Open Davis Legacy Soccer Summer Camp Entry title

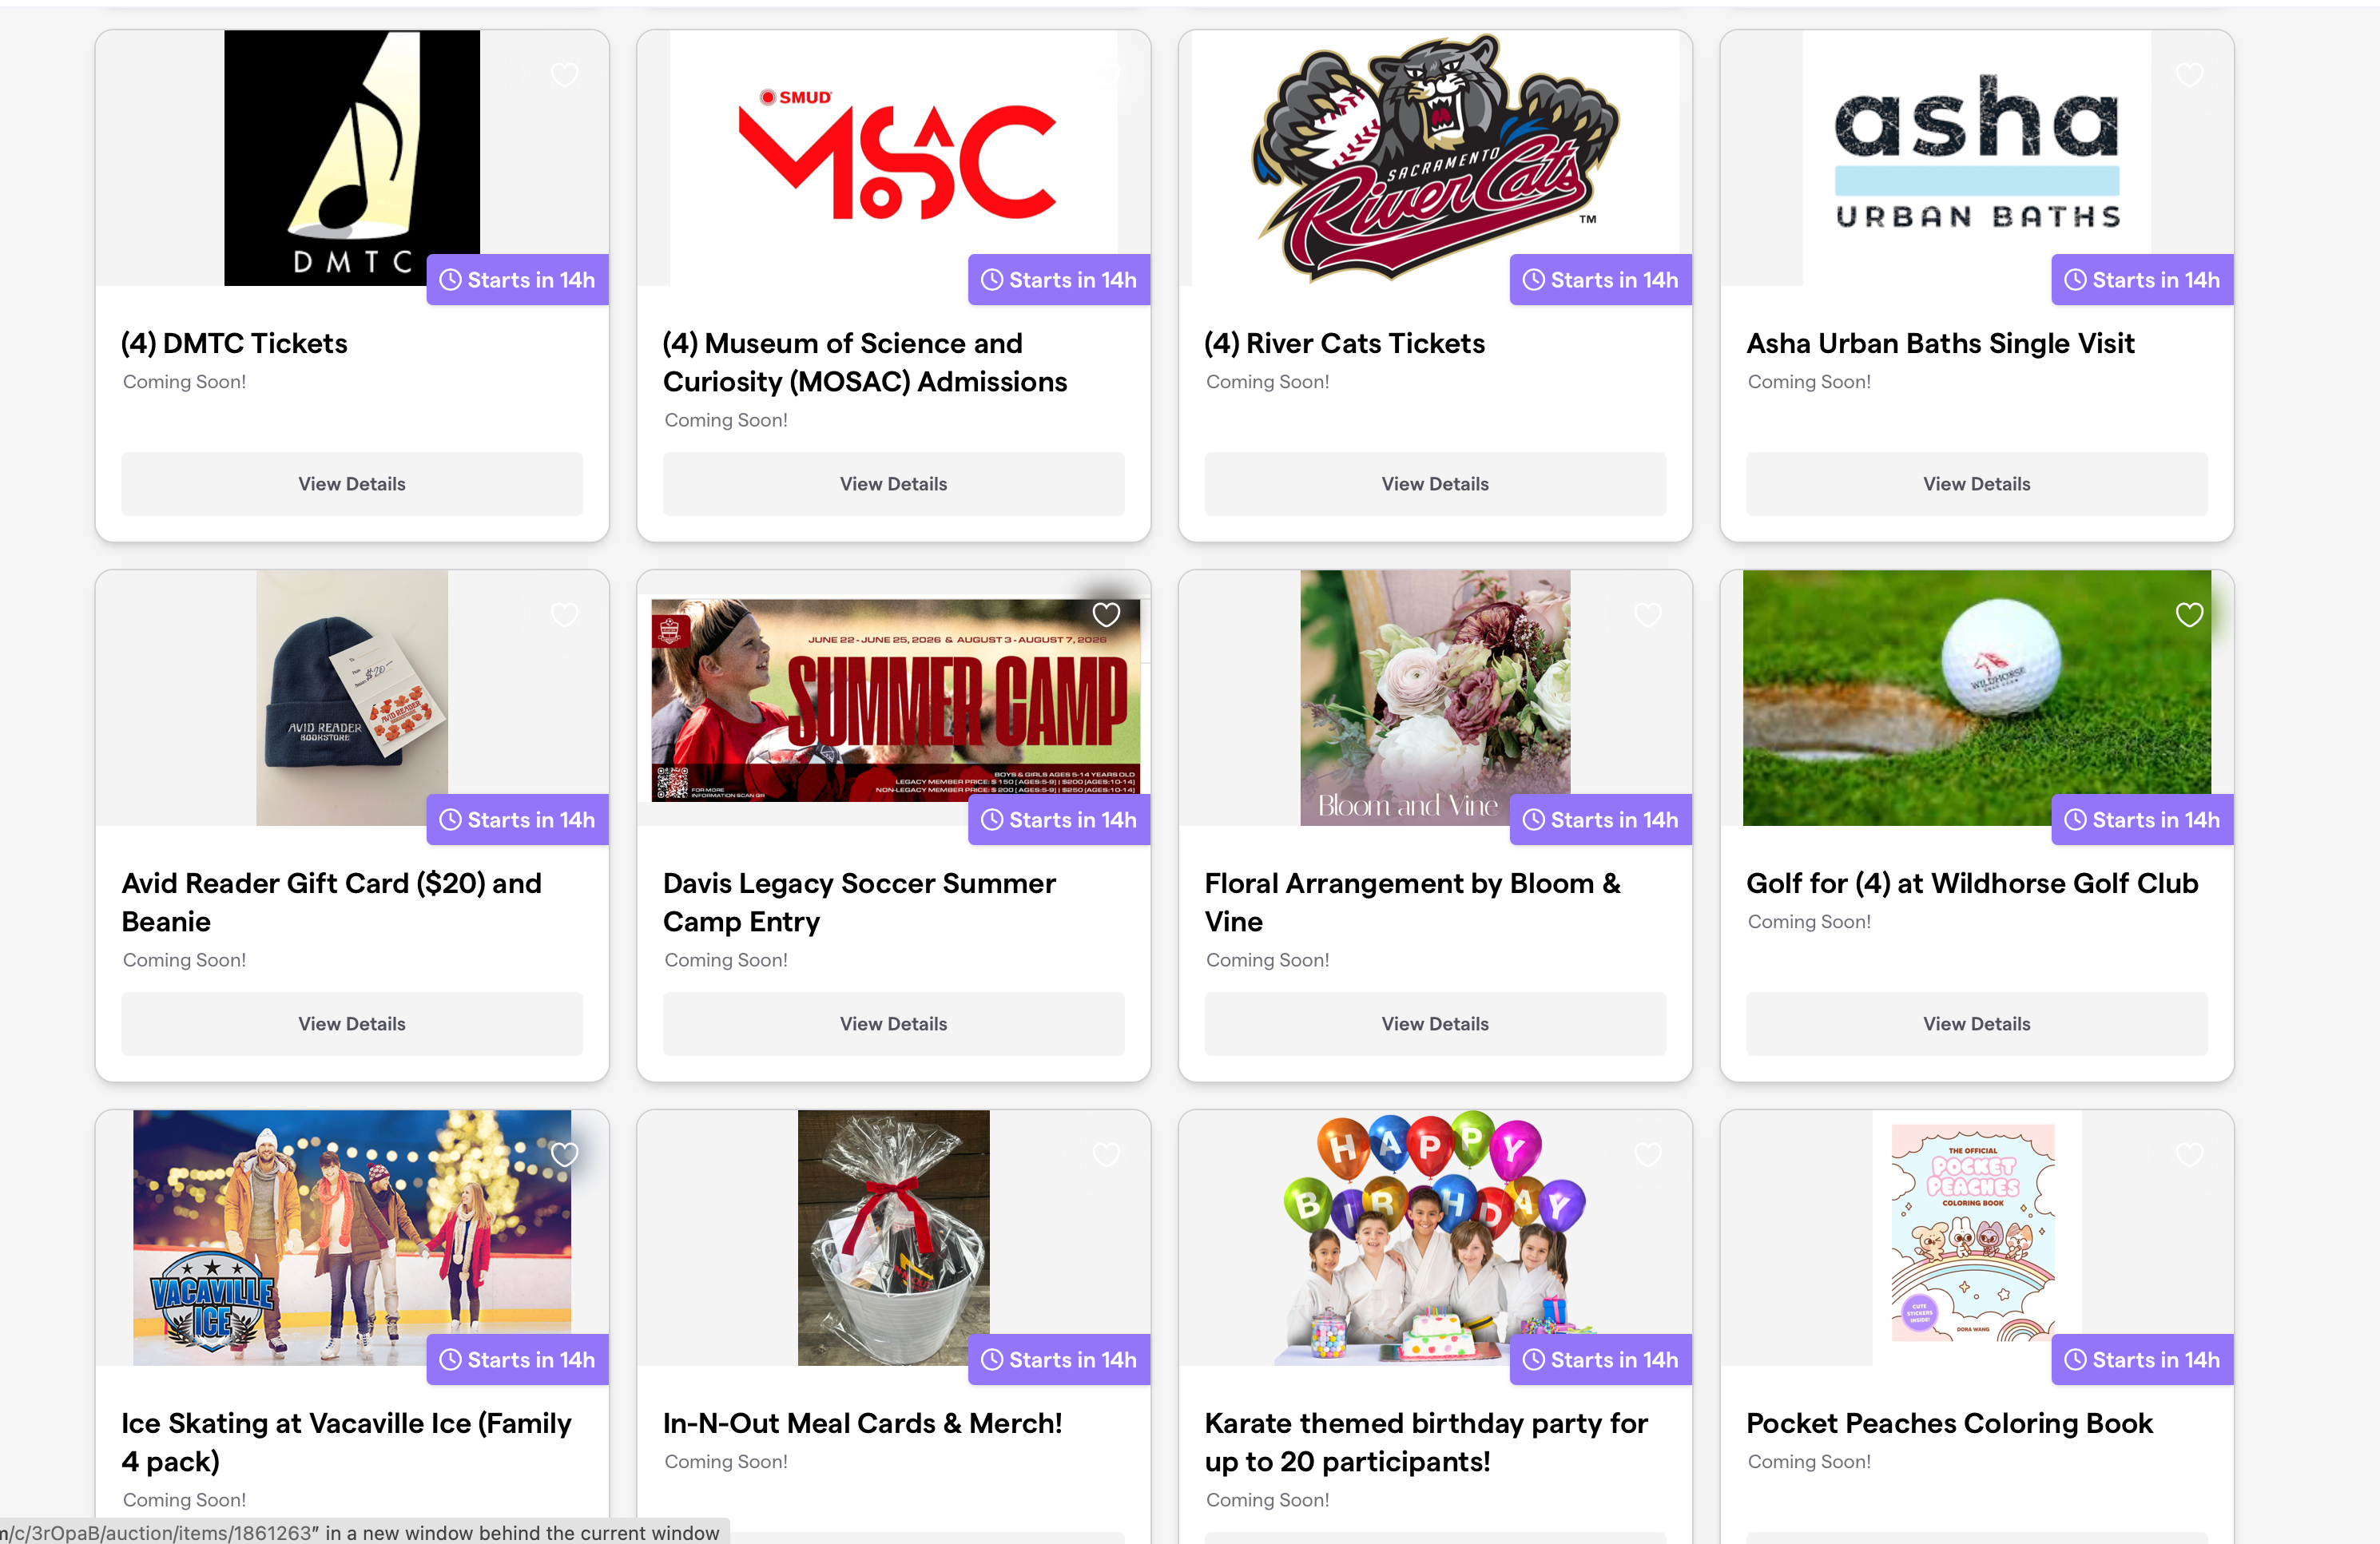coord(859,902)
